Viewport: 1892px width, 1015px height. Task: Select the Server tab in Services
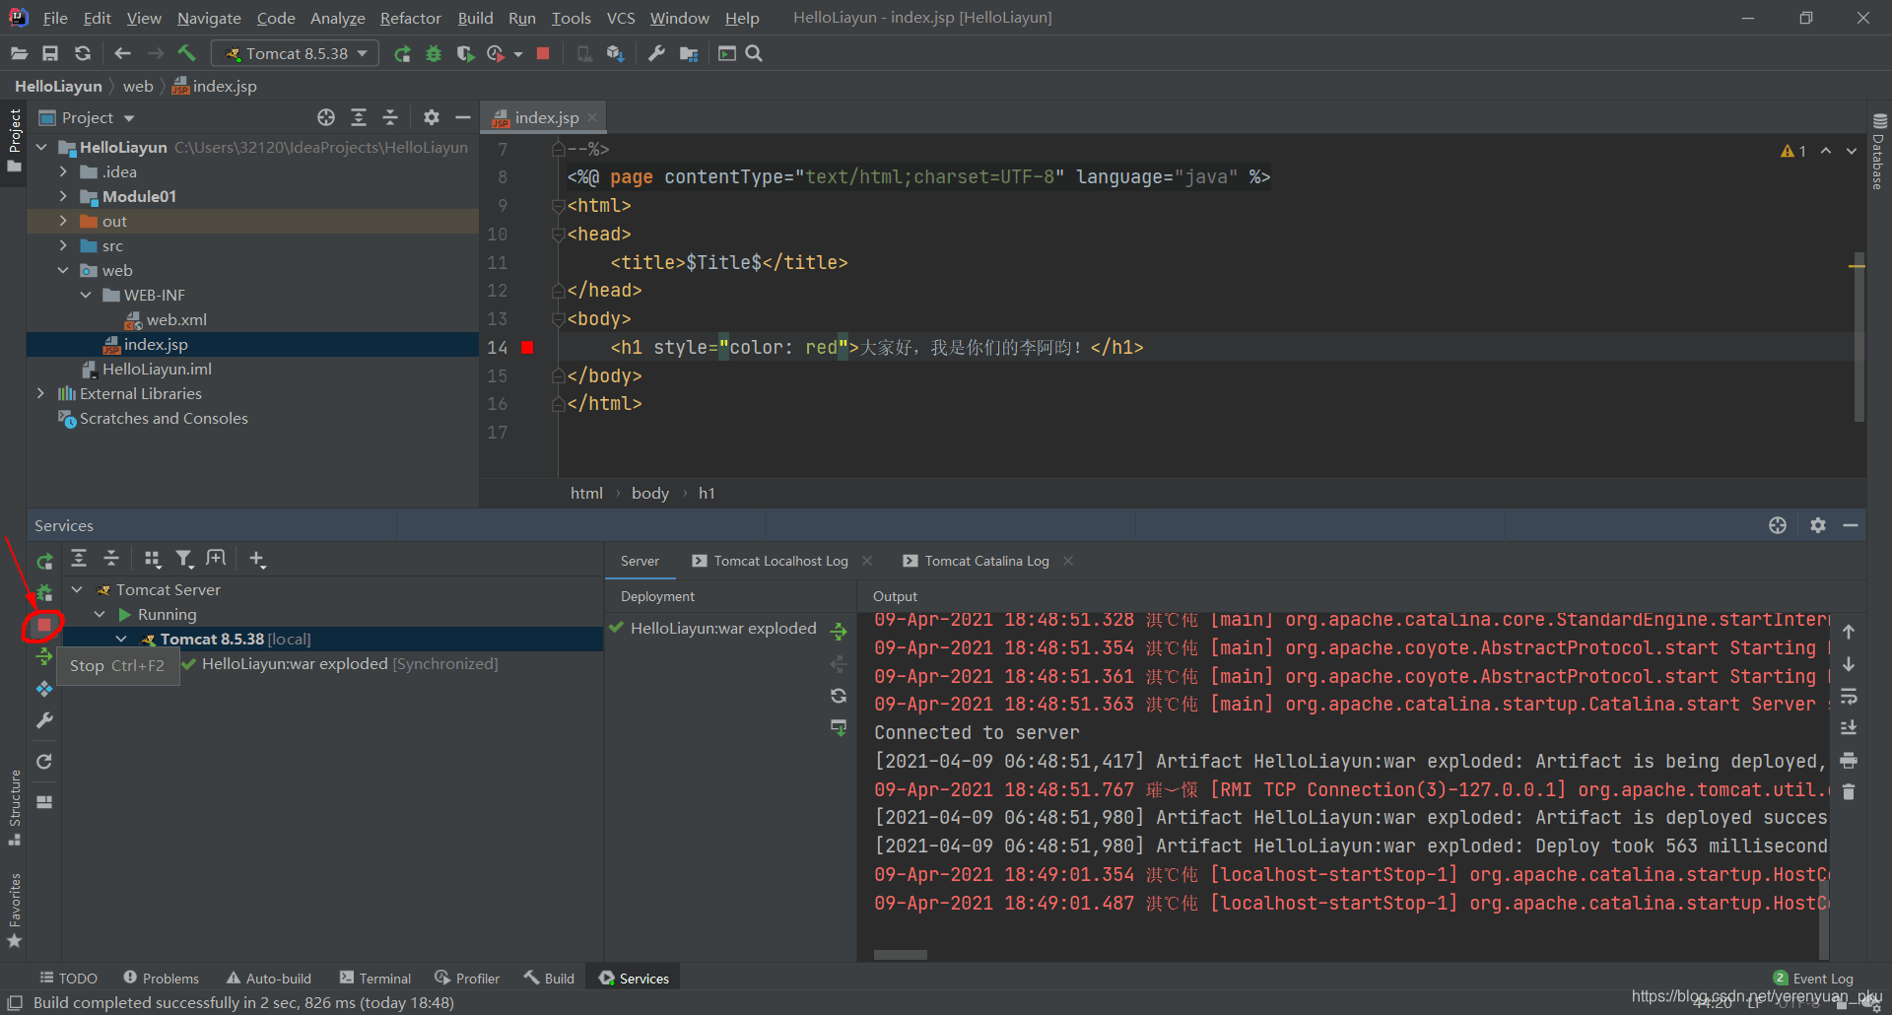(640, 561)
